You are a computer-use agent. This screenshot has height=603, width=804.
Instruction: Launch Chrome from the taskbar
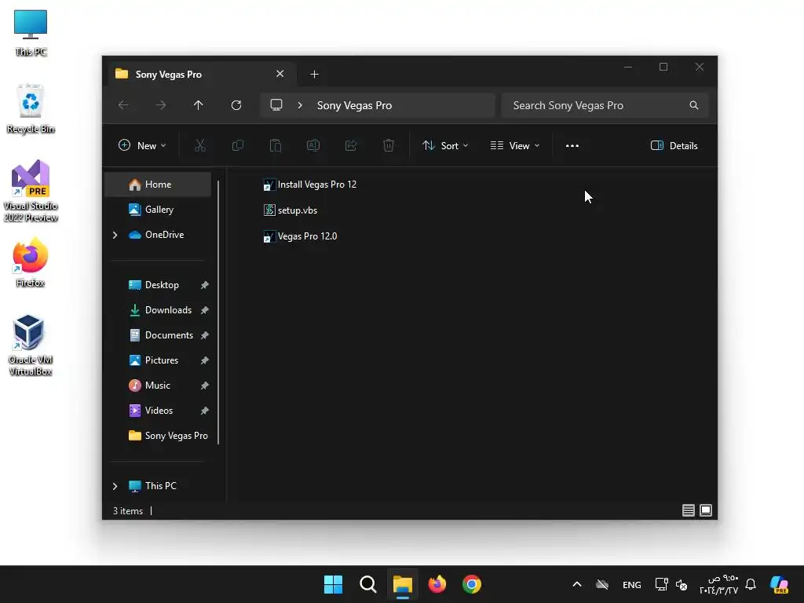472,584
